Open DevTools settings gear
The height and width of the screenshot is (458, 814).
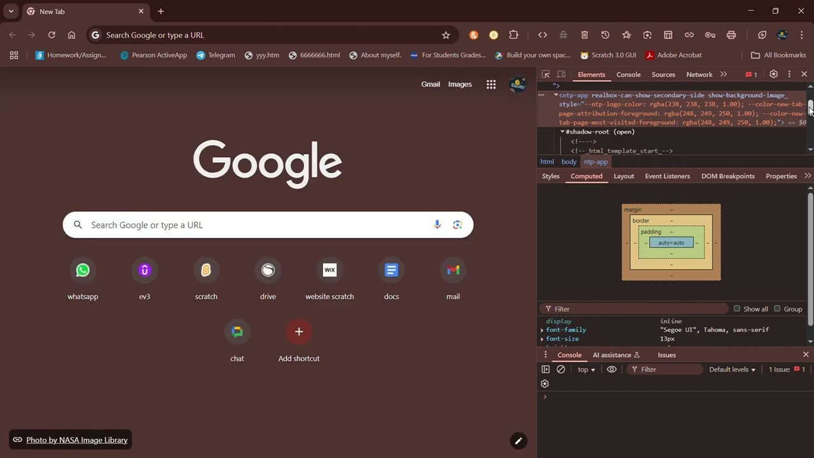click(x=773, y=74)
